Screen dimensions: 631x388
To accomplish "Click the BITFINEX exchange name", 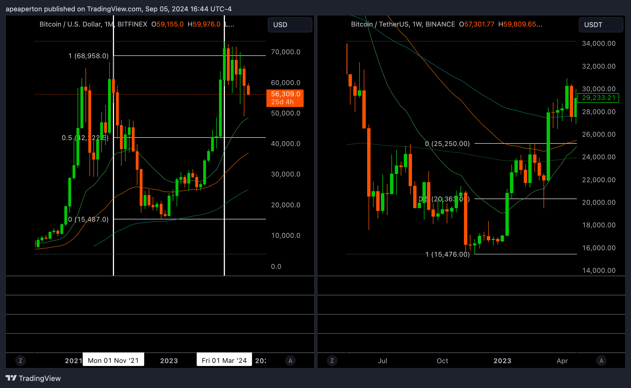I will point(132,24).
